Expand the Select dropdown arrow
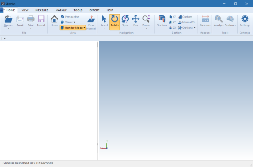Viewport: 253px width, 167px height. point(104,28)
